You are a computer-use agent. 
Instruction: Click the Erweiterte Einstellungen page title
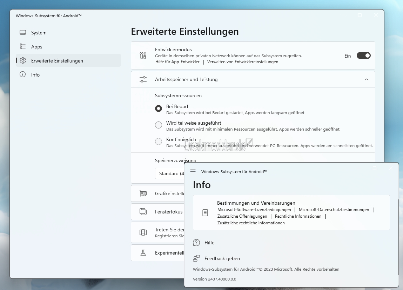185,31
